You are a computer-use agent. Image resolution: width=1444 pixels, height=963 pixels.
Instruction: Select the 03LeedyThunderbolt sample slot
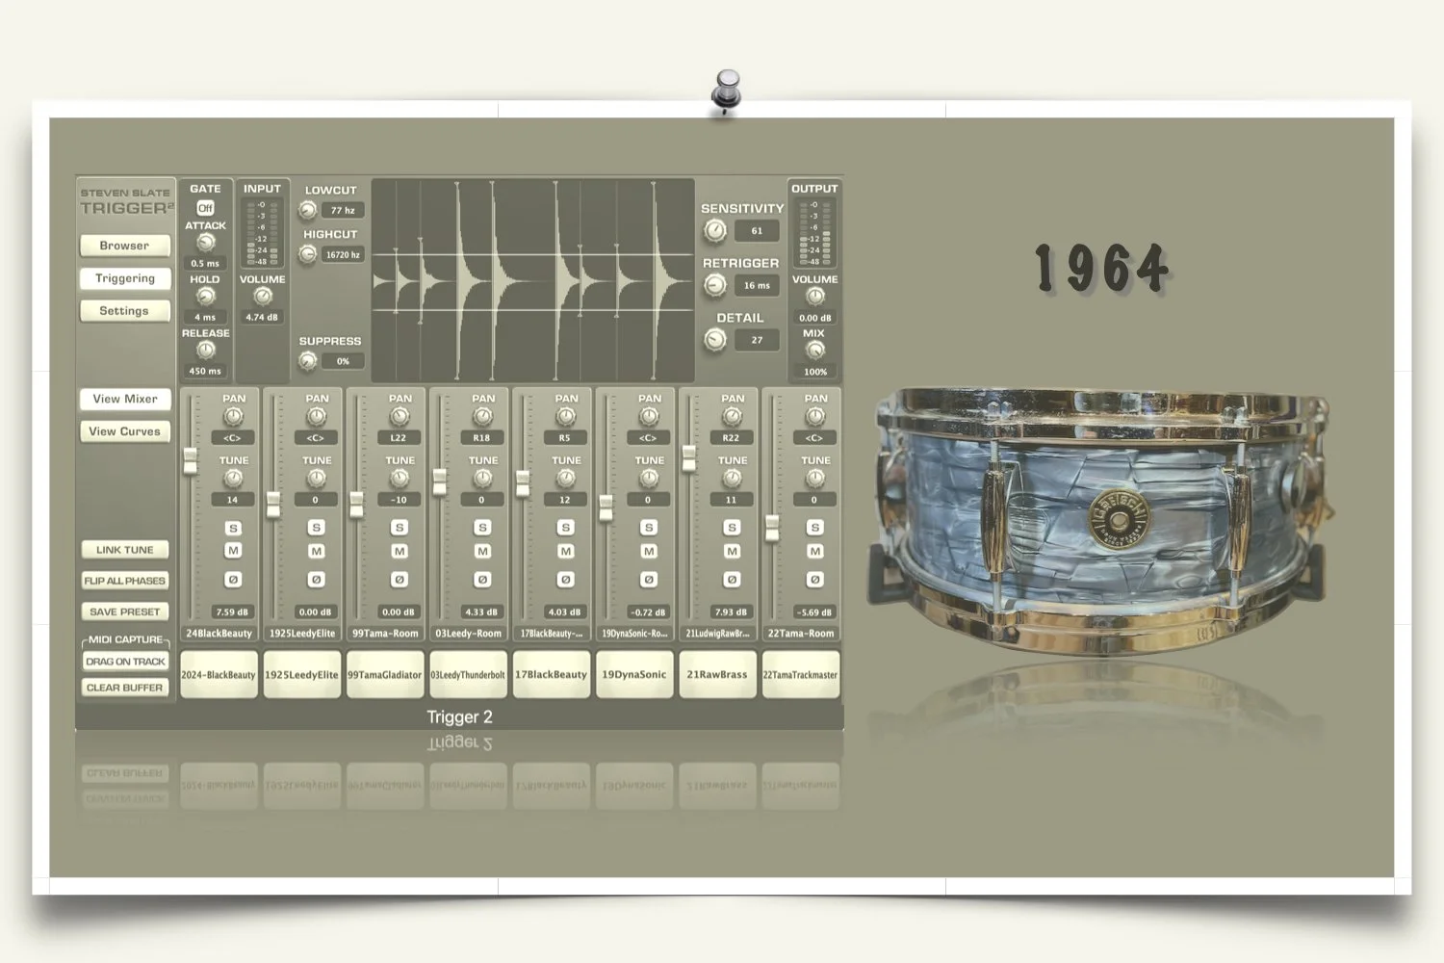(468, 674)
